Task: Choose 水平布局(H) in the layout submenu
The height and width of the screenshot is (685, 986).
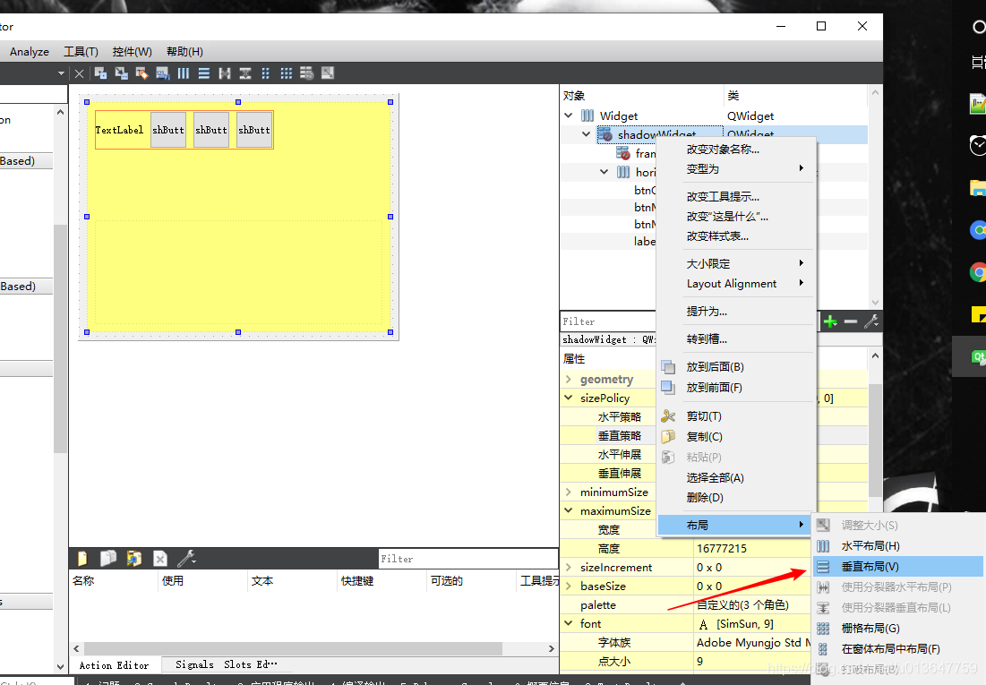Action: pyautogui.click(x=898, y=546)
